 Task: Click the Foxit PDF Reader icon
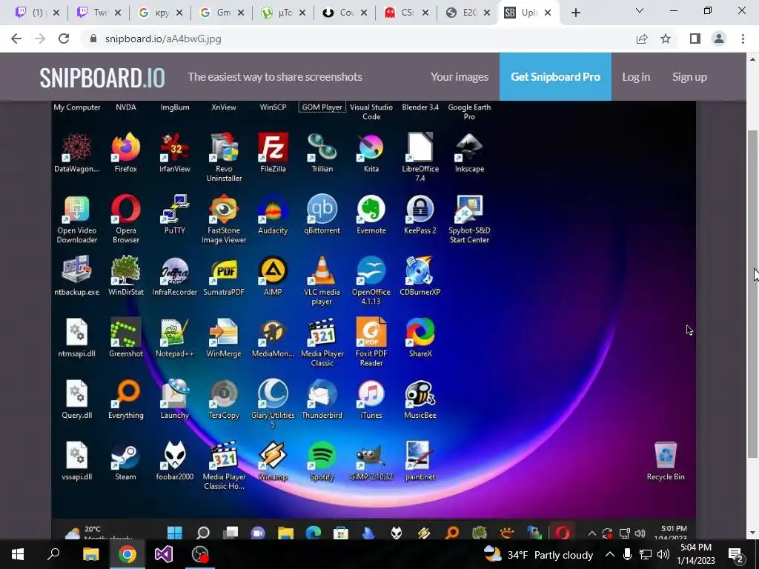point(371,332)
